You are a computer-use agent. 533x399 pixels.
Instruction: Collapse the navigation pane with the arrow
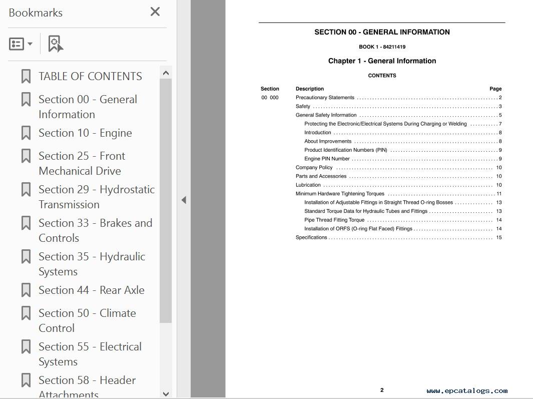click(184, 200)
